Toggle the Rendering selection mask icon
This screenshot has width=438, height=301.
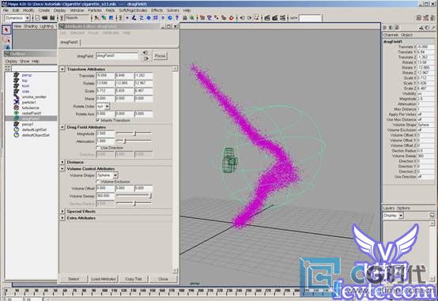click(x=170, y=18)
